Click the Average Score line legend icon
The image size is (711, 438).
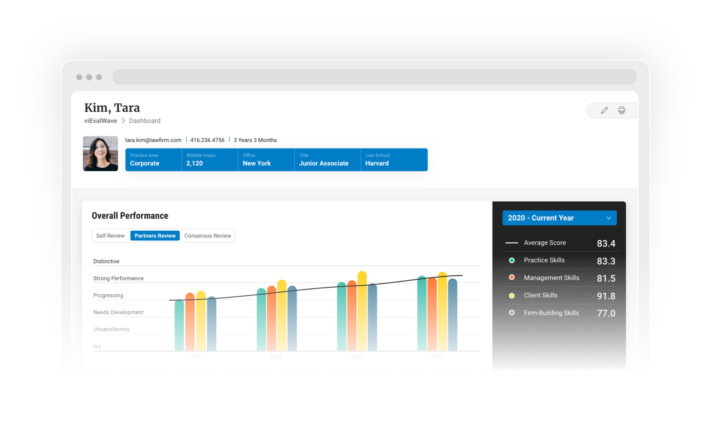point(511,242)
